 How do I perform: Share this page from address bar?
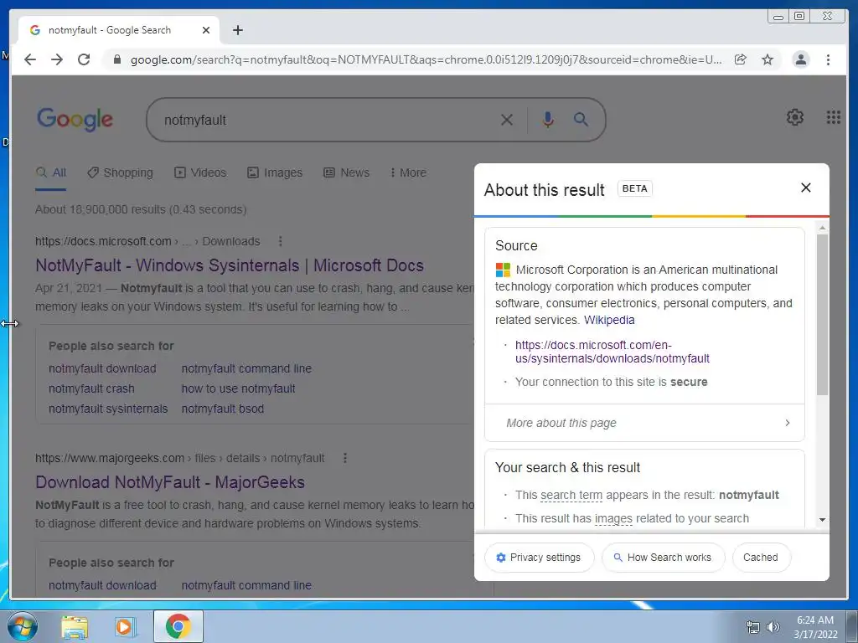point(741,59)
